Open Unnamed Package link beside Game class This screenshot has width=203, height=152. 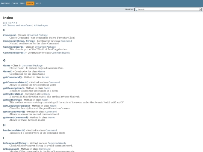[32, 66]
